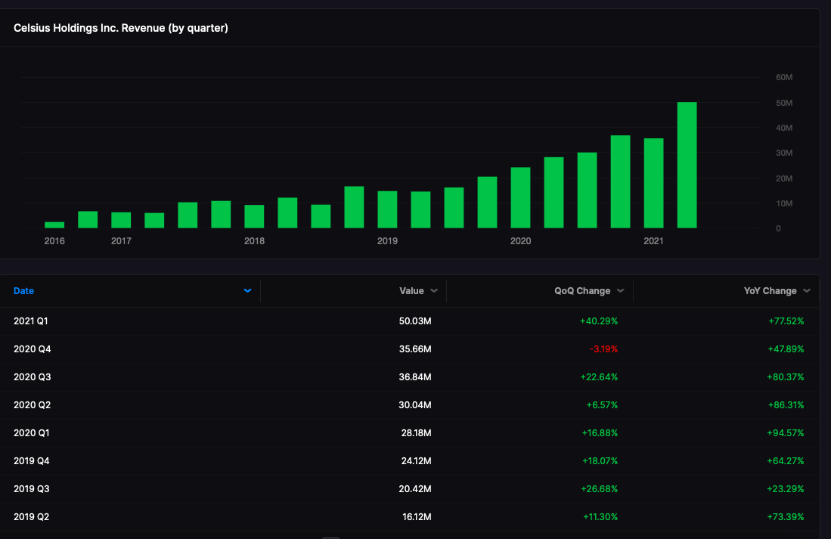This screenshot has width=831, height=539.
Task: Click the '+23.29%' YoY change cell
Action: tap(786, 489)
